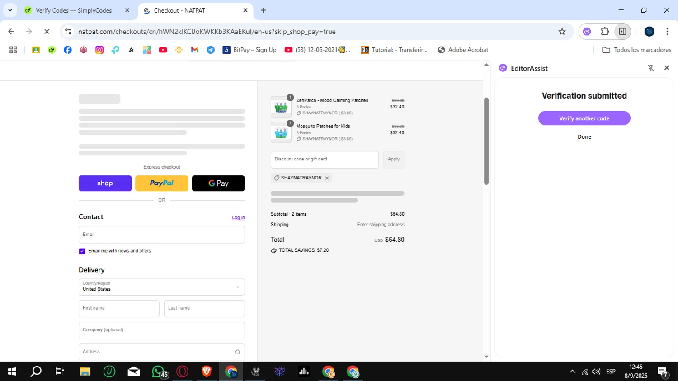This screenshot has height=381, width=678.
Task: Open the Chrome apps grid icon
Action: [x=13, y=50]
